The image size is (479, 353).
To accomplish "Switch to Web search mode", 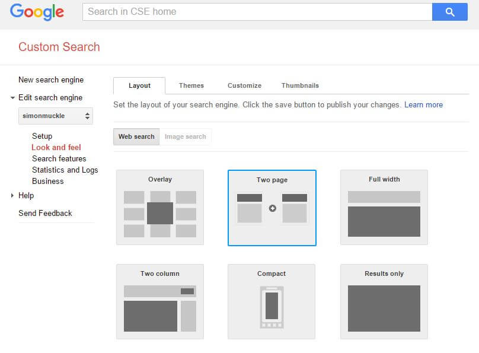I will point(136,136).
